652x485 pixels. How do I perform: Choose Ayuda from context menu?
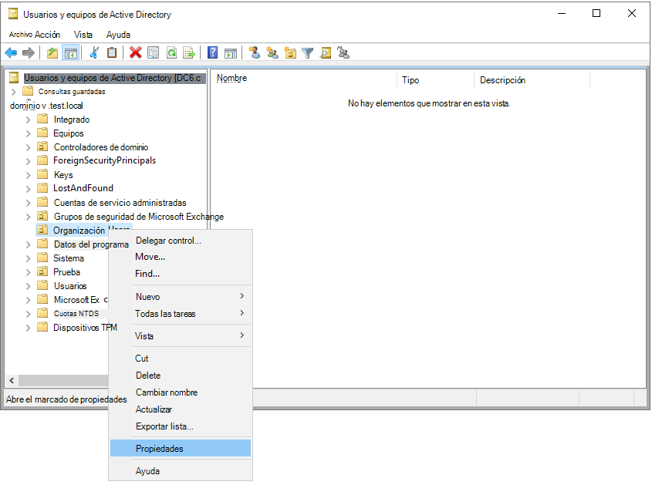click(x=181, y=471)
